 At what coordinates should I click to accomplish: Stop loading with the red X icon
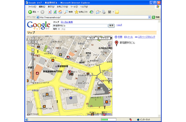pos(50,12)
